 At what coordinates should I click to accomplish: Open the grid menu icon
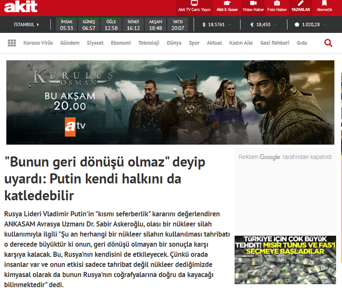12,43
